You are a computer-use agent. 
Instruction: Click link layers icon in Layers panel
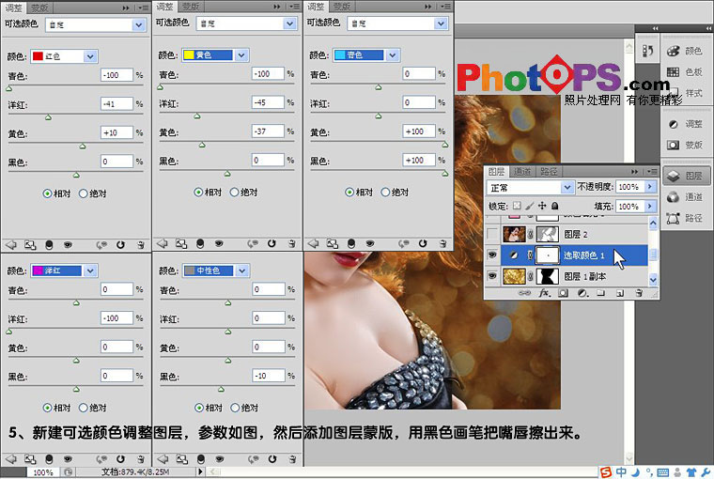[524, 293]
